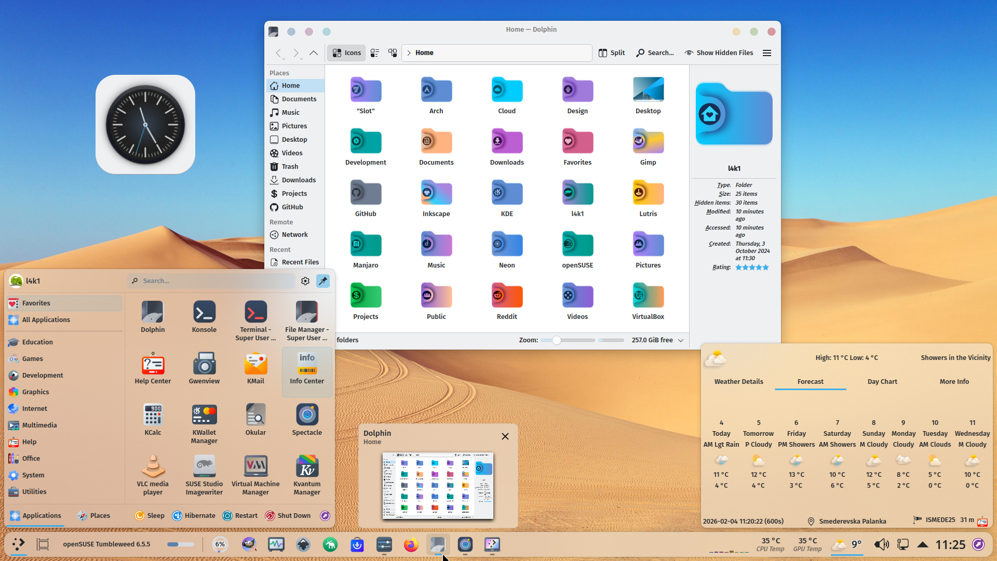Open the Gimp folder in Dolphin

[x=648, y=147]
